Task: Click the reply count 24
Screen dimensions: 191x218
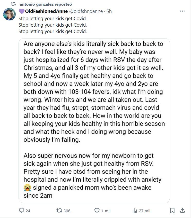Action: point(28,211)
